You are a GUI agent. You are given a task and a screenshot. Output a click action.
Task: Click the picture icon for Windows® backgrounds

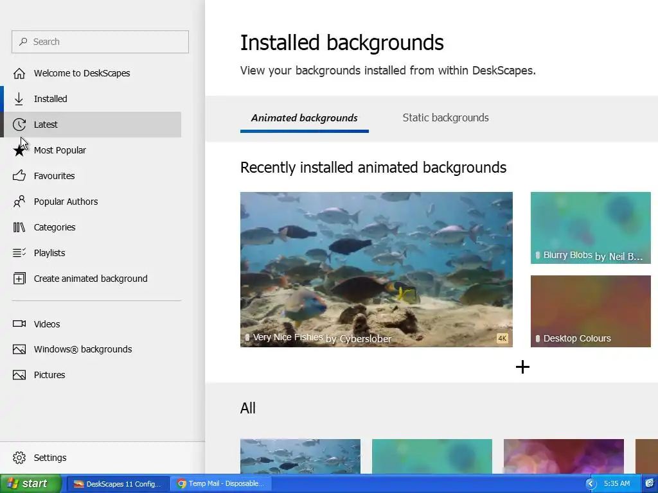19,349
